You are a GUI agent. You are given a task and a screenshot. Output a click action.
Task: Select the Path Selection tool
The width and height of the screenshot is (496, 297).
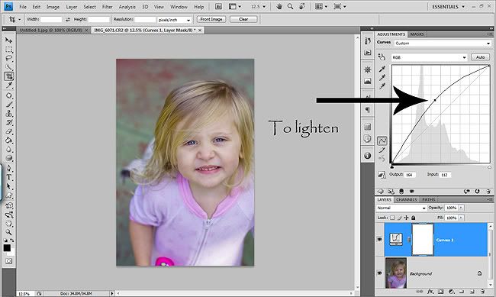(8, 186)
